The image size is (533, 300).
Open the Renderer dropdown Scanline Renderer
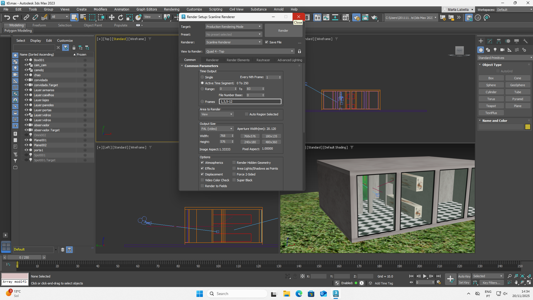coord(233,42)
